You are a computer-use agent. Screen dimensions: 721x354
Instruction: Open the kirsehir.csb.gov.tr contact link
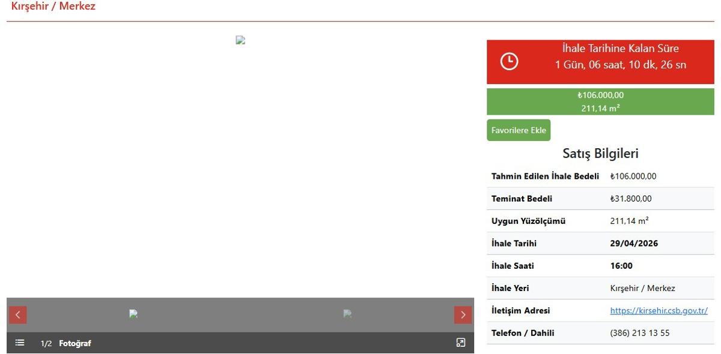click(x=659, y=311)
